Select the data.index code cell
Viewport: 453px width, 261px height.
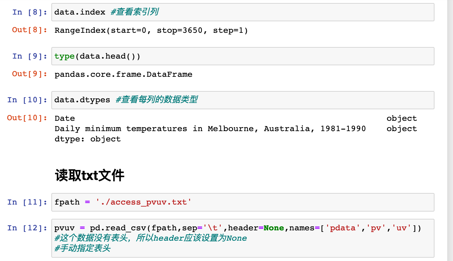[x=79, y=12]
